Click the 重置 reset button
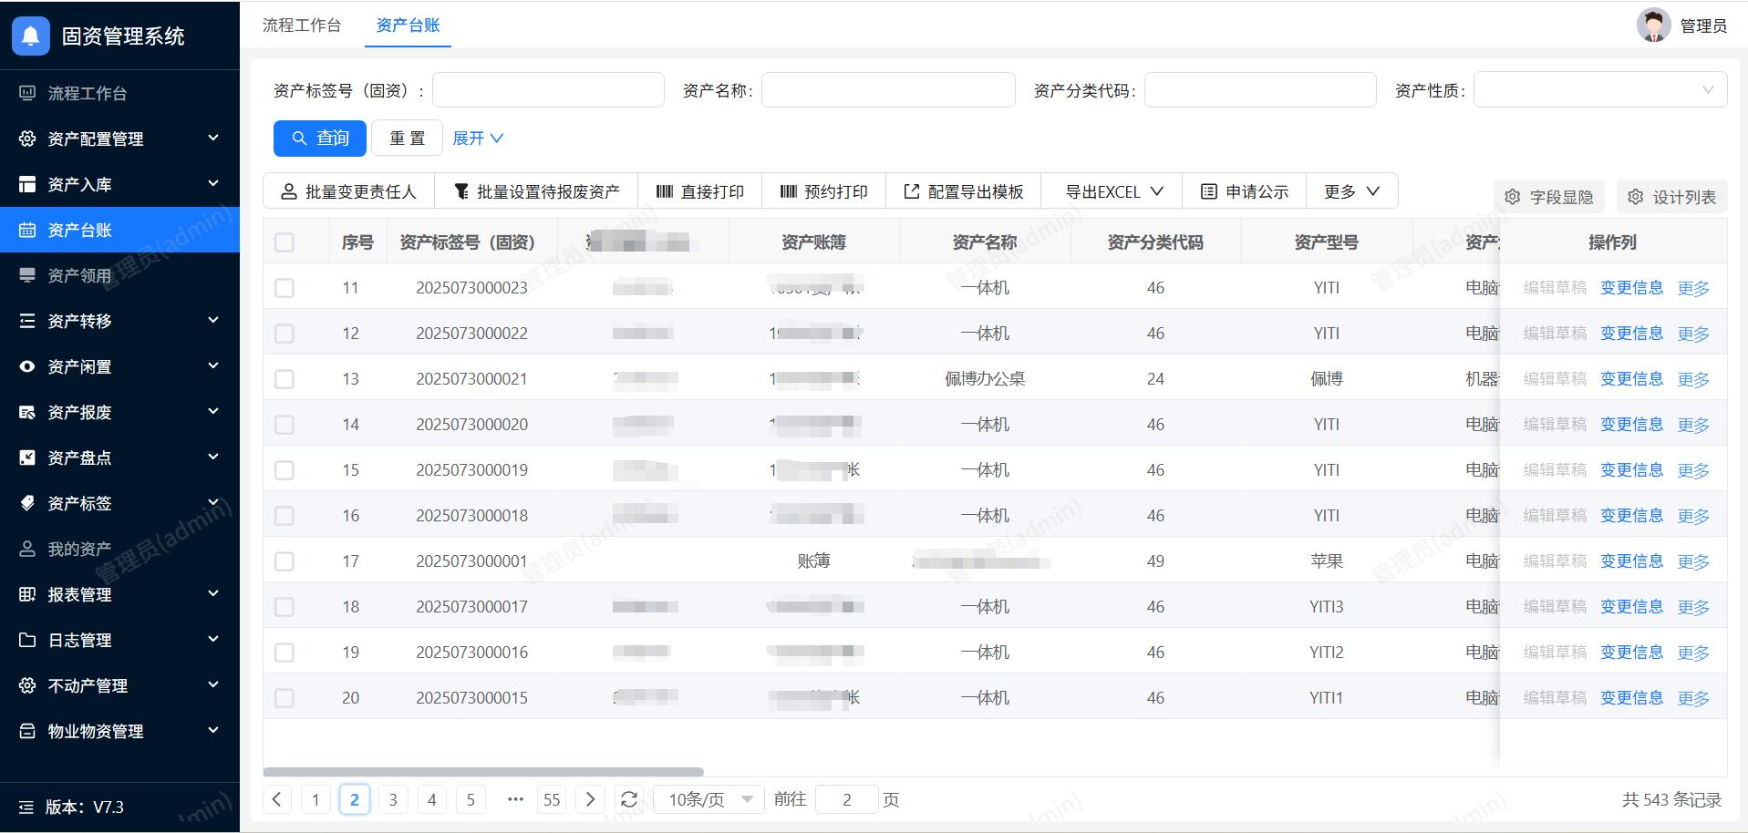The width and height of the screenshot is (1748, 833). tap(407, 138)
